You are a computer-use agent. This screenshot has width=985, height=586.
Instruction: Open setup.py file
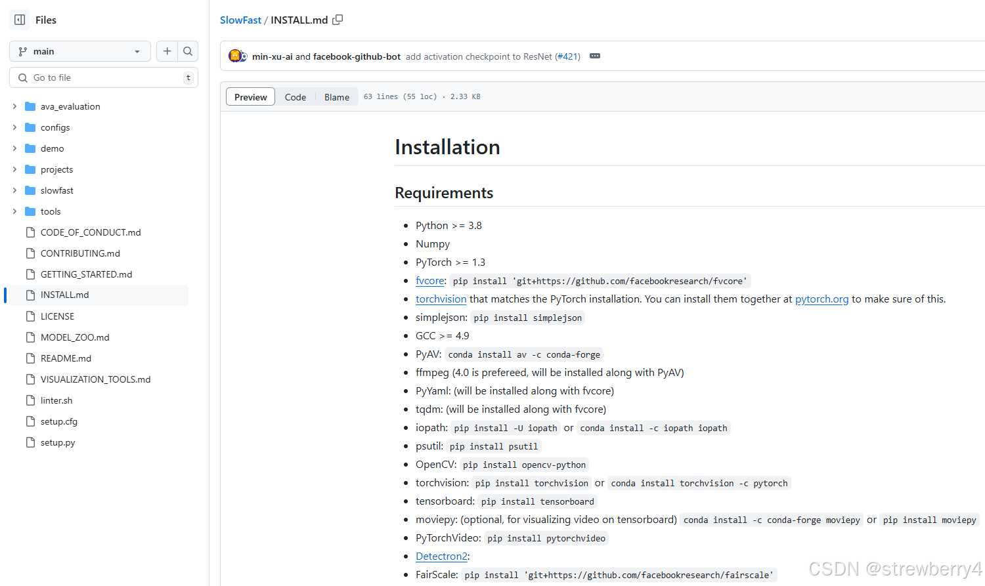pos(58,442)
